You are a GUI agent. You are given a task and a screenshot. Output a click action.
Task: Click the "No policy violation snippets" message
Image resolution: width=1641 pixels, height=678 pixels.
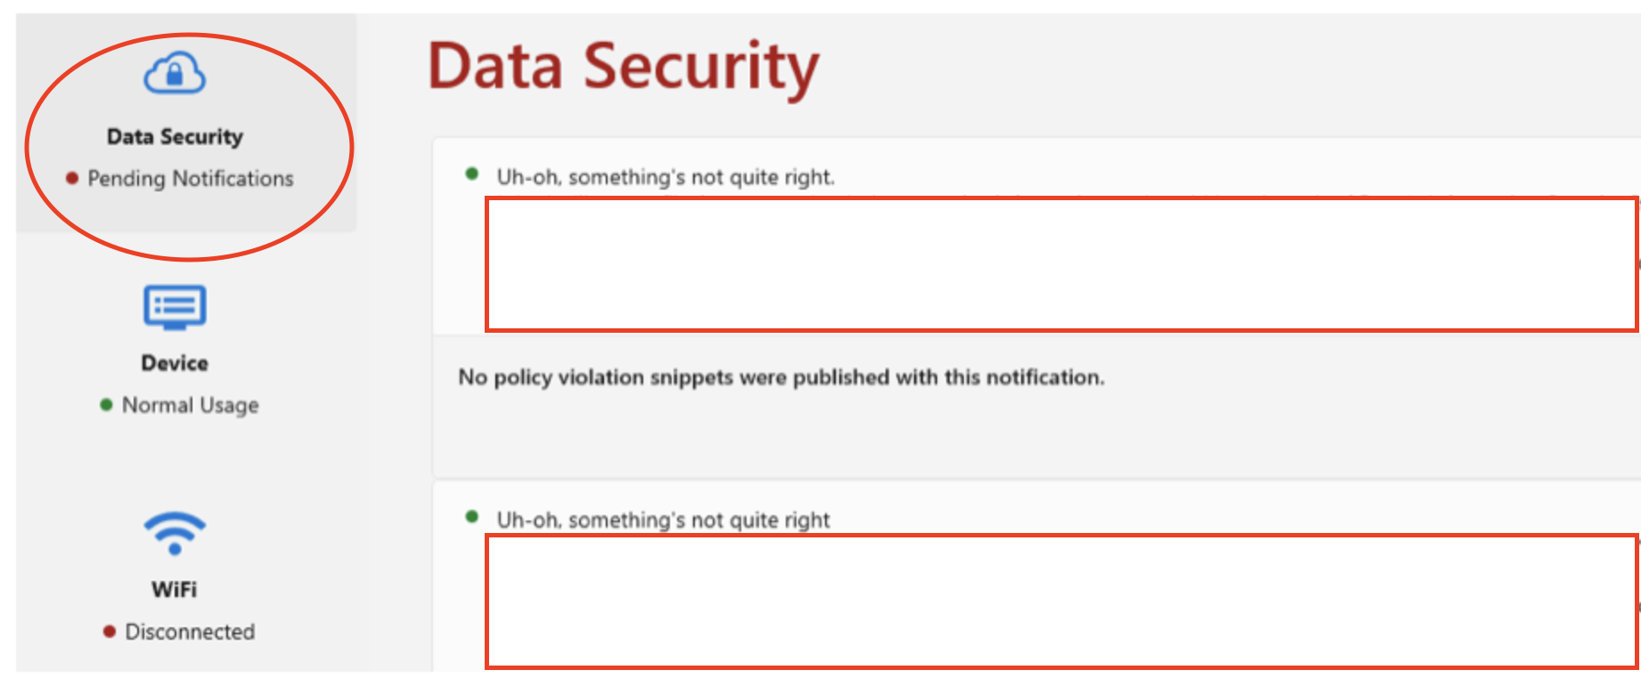tap(781, 377)
